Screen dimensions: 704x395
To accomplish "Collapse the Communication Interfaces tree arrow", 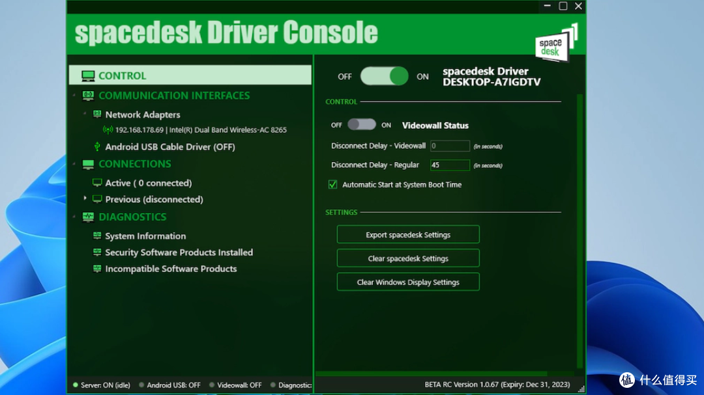I will [74, 95].
